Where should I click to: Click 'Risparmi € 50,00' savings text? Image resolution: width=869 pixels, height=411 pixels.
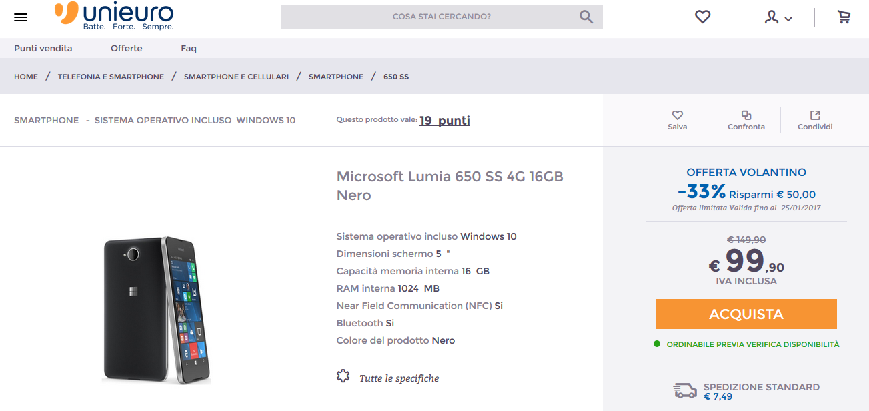[x=772, y=195]
